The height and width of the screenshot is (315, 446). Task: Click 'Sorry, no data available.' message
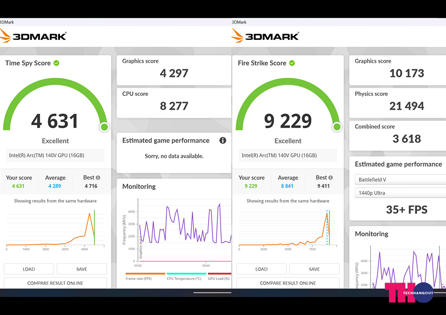click(174, 156)
